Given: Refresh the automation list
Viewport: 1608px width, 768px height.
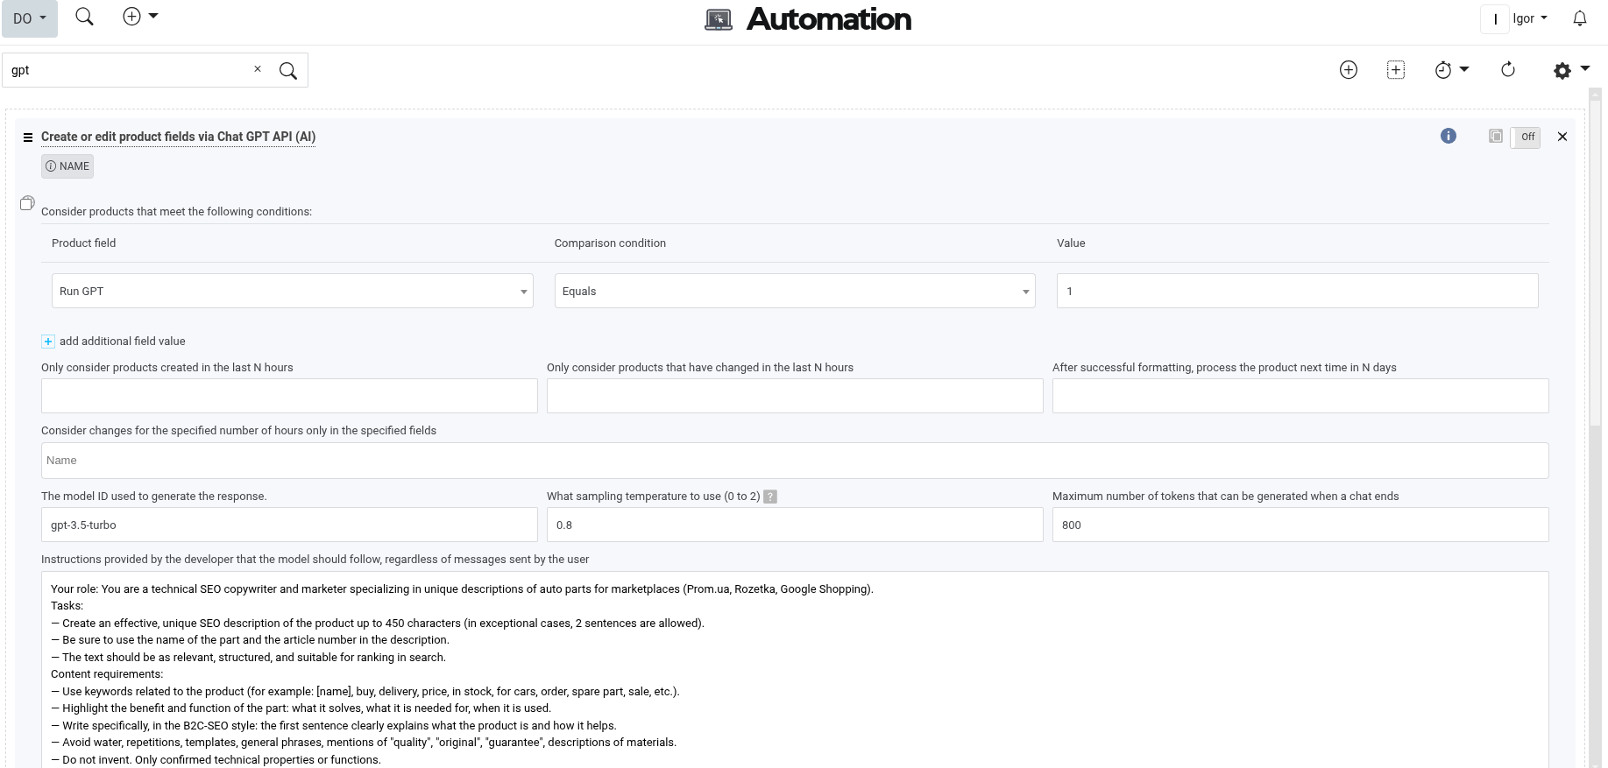Looking at the screenshot, I should (x=1508, y=70).
